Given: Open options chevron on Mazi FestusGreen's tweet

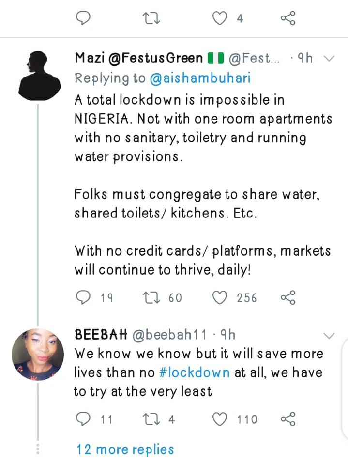Looking at the screenshot, I should [329, 59].
